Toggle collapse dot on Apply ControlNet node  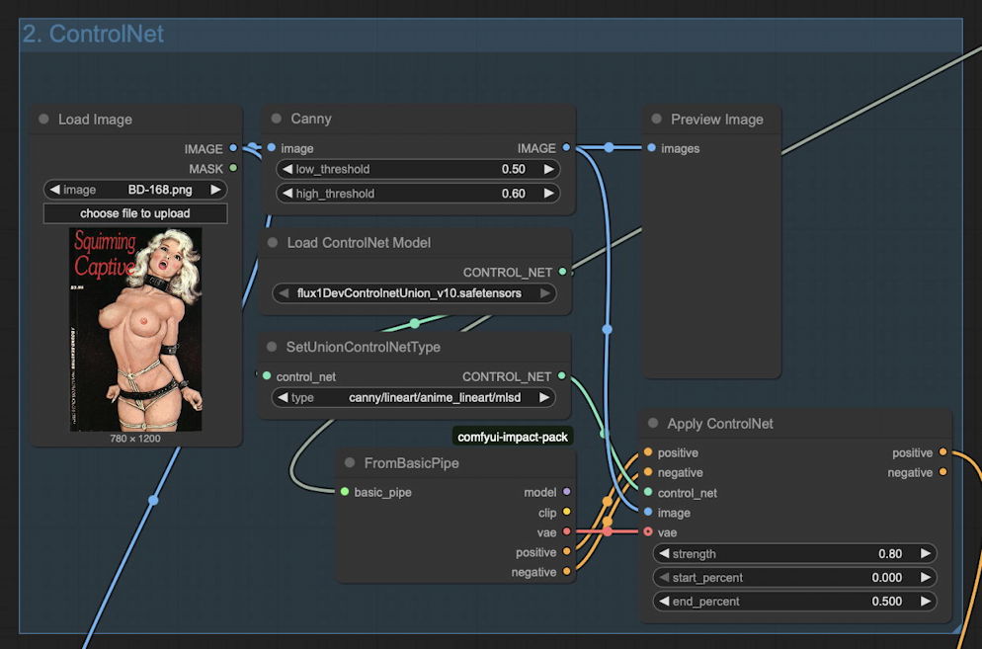653,424
